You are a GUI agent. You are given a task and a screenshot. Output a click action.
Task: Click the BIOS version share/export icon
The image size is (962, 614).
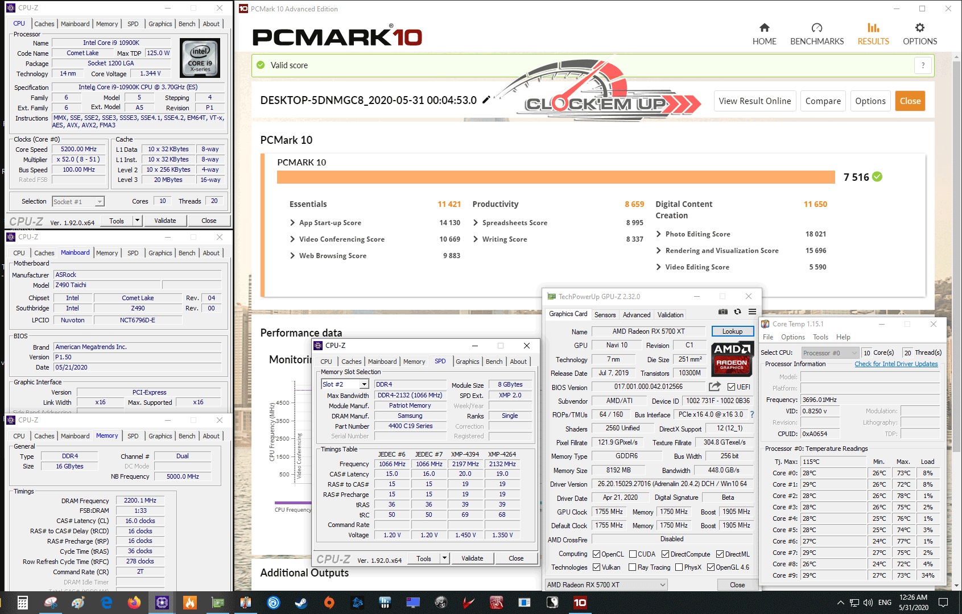coord(715,387)
